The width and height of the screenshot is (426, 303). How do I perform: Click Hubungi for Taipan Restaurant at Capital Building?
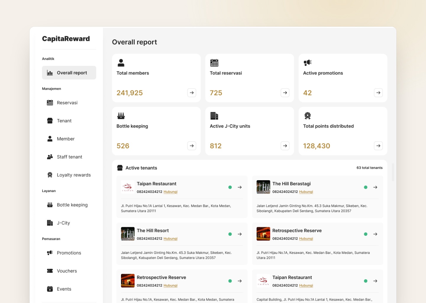(x=306, y=286)
